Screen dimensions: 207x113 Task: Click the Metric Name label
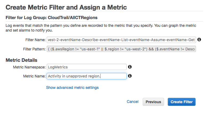pos(34,76)
